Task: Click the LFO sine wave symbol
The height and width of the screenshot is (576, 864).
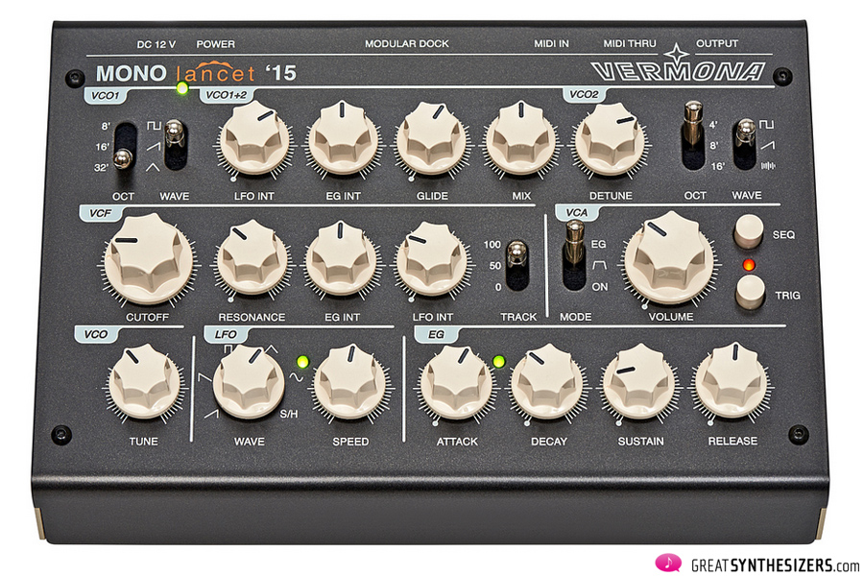Action: coord(296,377)
